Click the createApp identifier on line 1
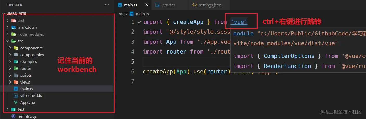 coord(188,22)
